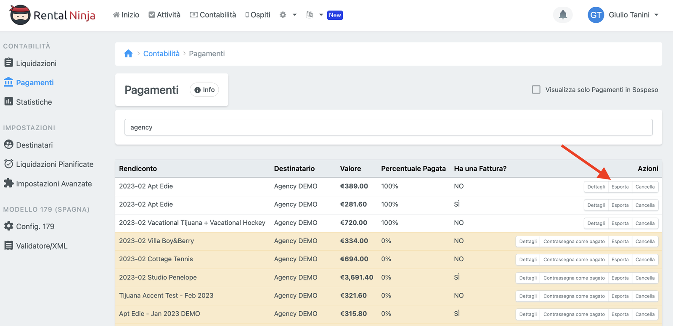Image resolution: width=673 pixels, height=326 pixels.
Task: Mark Villa Boy&Berry payment as paid
Action: tap(574, 242)
